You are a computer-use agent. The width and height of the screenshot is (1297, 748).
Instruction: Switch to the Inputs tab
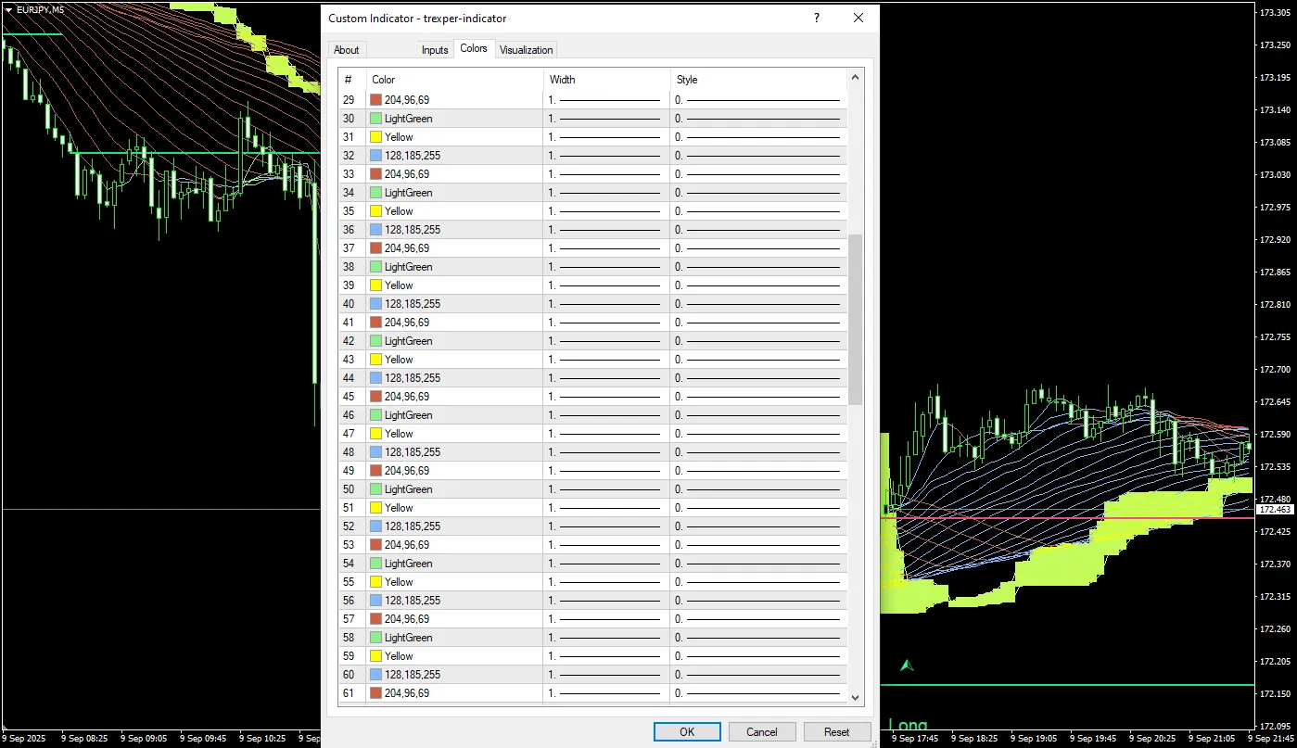435,50
